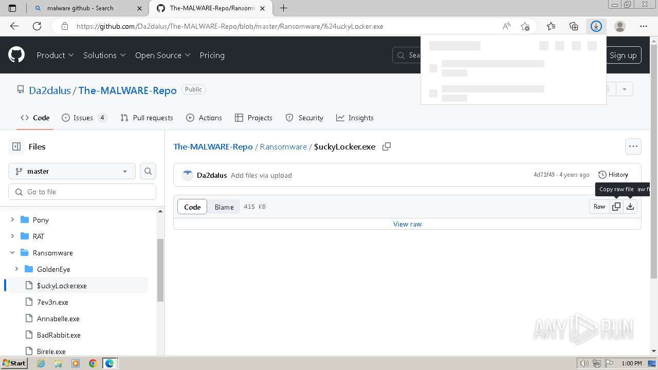658x370 pixels.
Task: Open Insights tab
Action: 355,118
